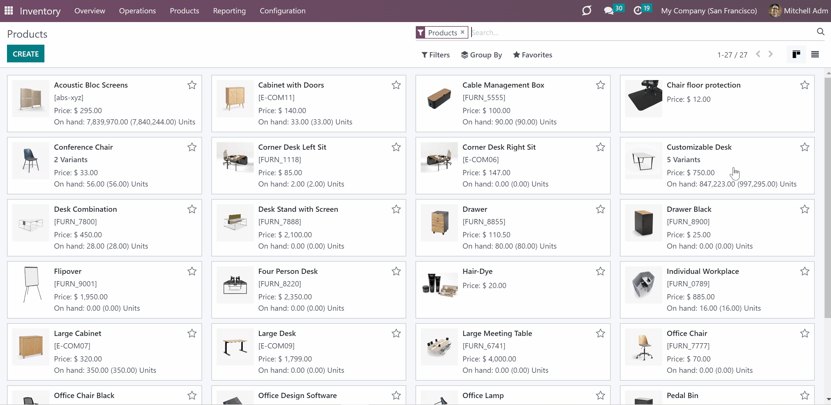Star the Large Desk product
The width and height of the screenshot is (831, 405).
[x=396, y=333]
